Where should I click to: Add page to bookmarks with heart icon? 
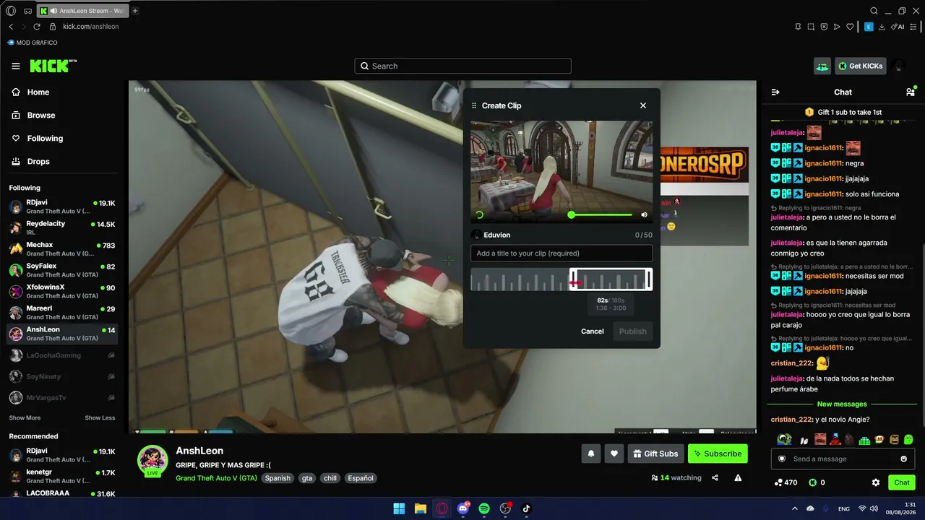pos(850,27)
